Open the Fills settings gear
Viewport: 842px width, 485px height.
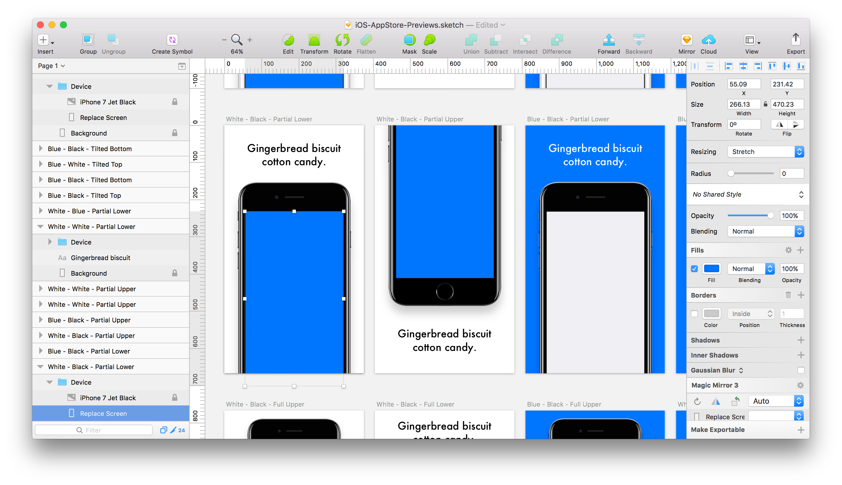pyautogui.click(x=788, y=250)
